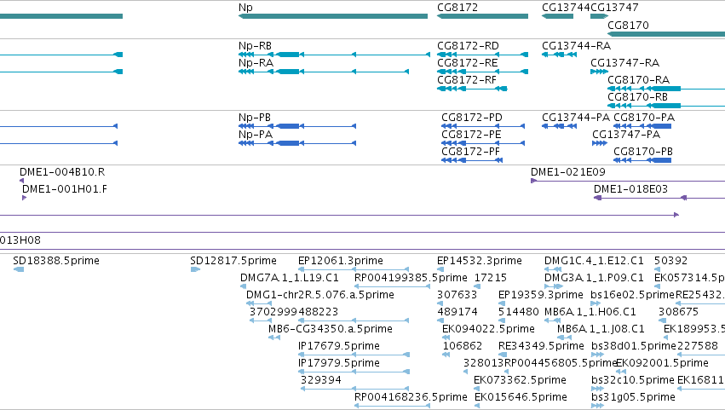725x410 pixels.
Task: Click the CG8172-RF transcript label
Action: (x=467, y=80)
